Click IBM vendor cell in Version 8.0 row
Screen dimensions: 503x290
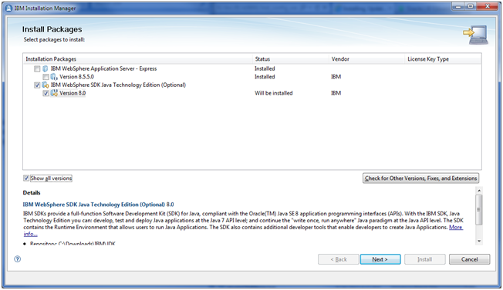(336, 93)
